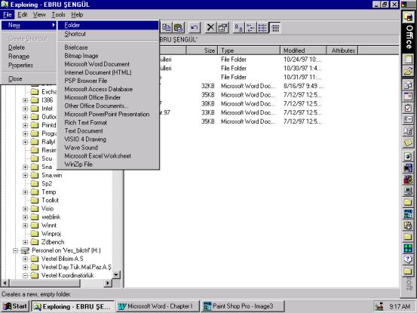Image resolution: width=417 pixels, height=313 pixels.
Task: Open the View menu
Action: pos(39,14)
